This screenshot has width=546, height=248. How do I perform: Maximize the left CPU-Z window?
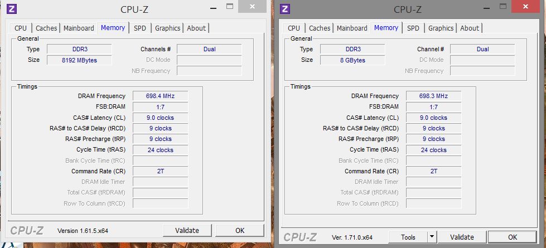pos(229,6)
